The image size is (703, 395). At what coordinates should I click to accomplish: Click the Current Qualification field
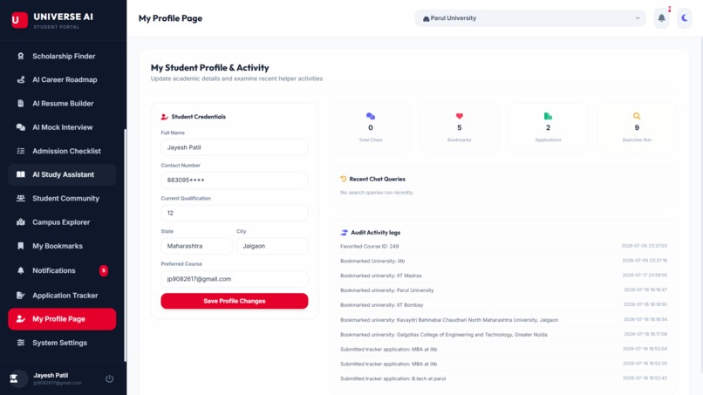pos(235,213)
